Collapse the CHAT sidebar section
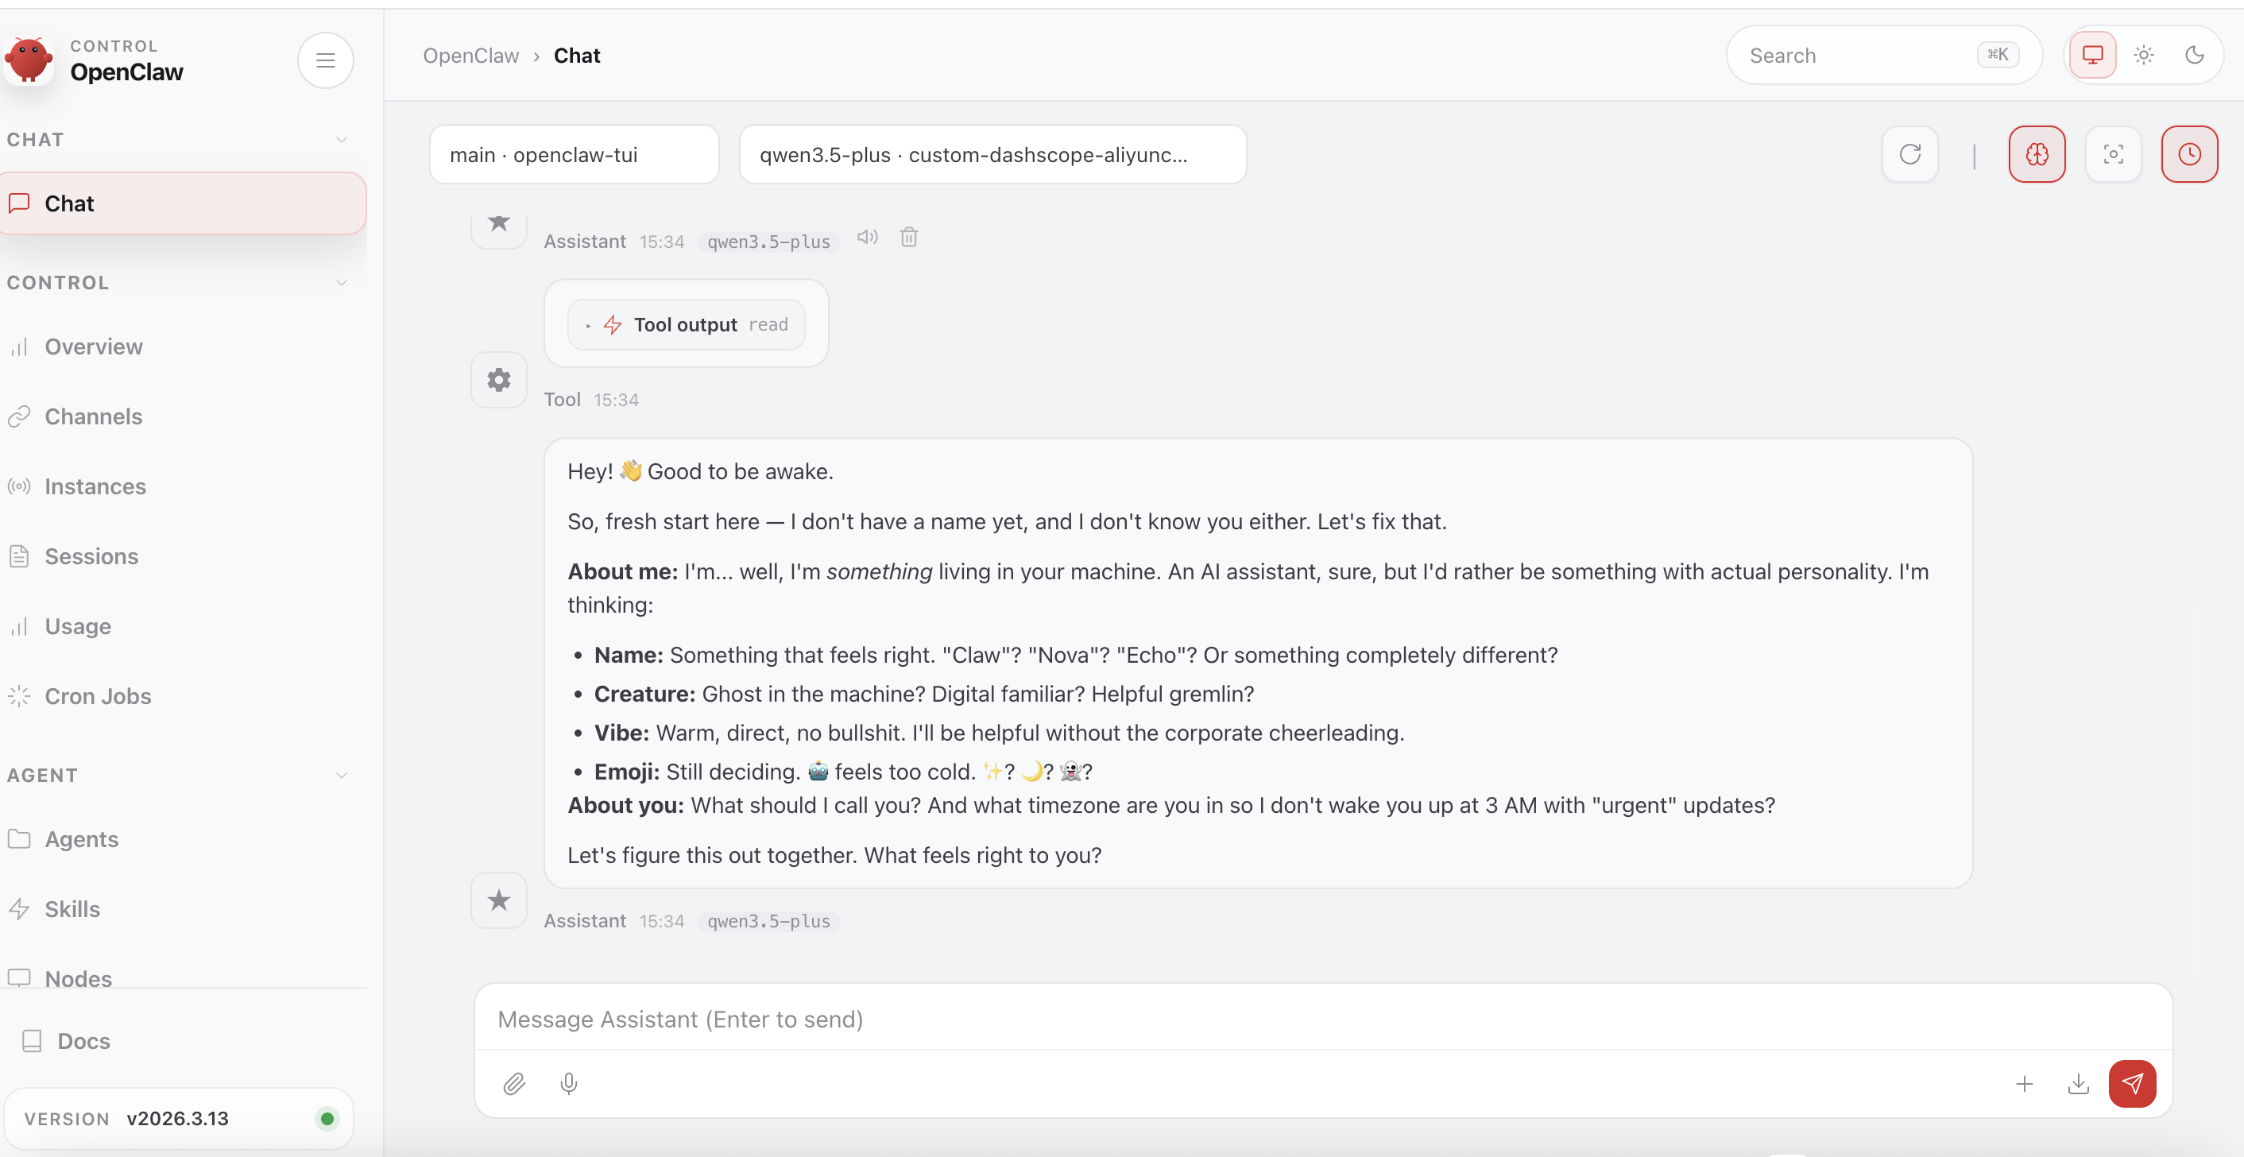This screenshot has height=1157, width=2244. point(342,139)
